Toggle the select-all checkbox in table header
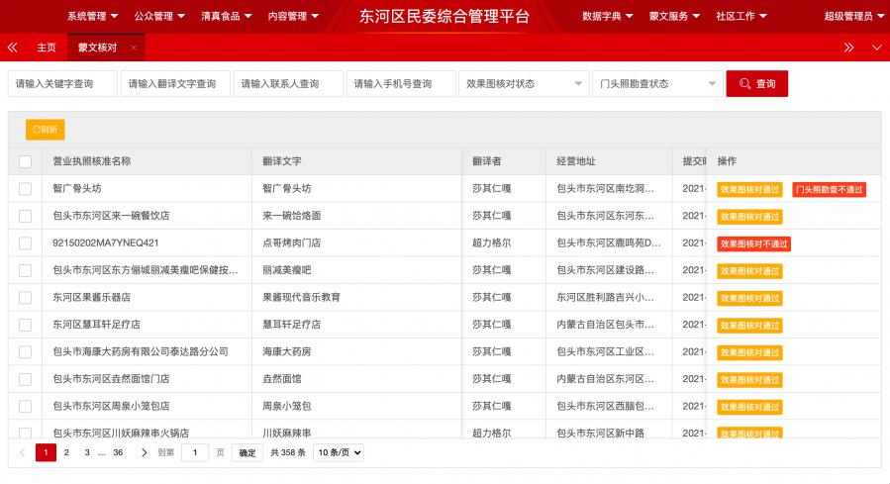 tap(25, 161)
